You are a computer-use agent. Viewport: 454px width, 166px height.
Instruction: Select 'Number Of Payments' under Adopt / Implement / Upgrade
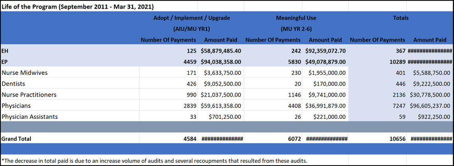point(168,40)
